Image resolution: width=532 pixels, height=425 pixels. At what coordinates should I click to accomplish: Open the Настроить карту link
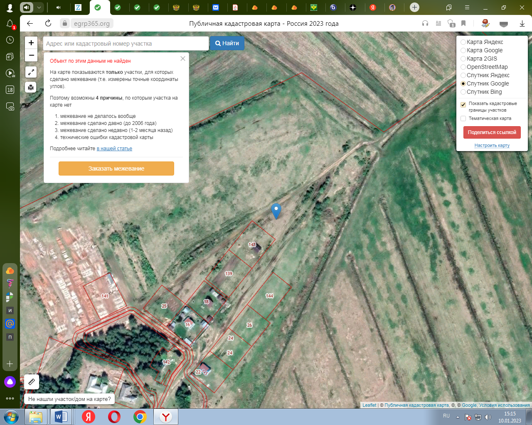492,145
